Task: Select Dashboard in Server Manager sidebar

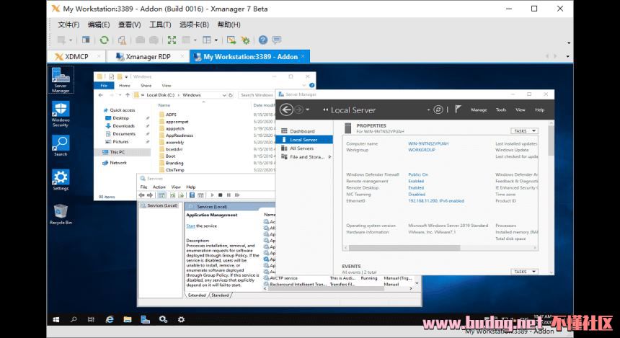Action: click(x=302, y=131)
